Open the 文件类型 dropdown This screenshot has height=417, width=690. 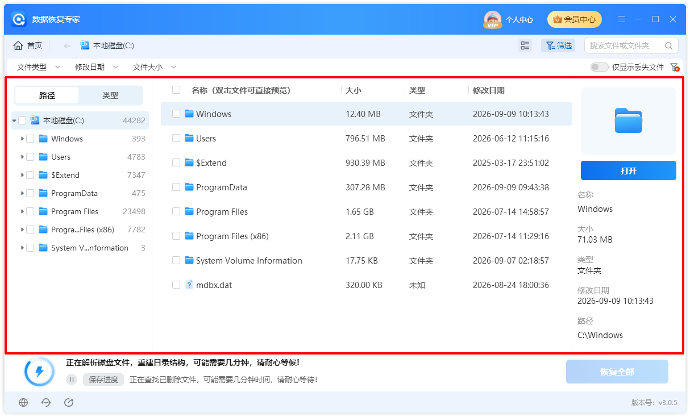39,67
